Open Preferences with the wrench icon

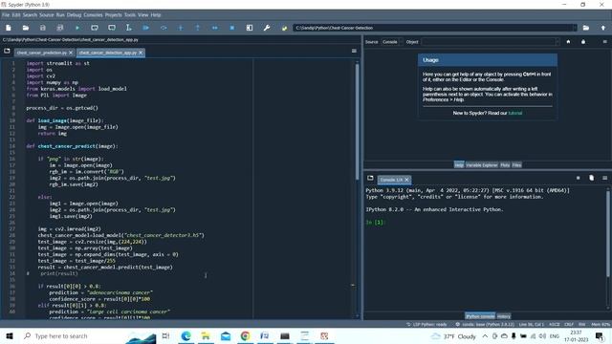tap(267, 28)
